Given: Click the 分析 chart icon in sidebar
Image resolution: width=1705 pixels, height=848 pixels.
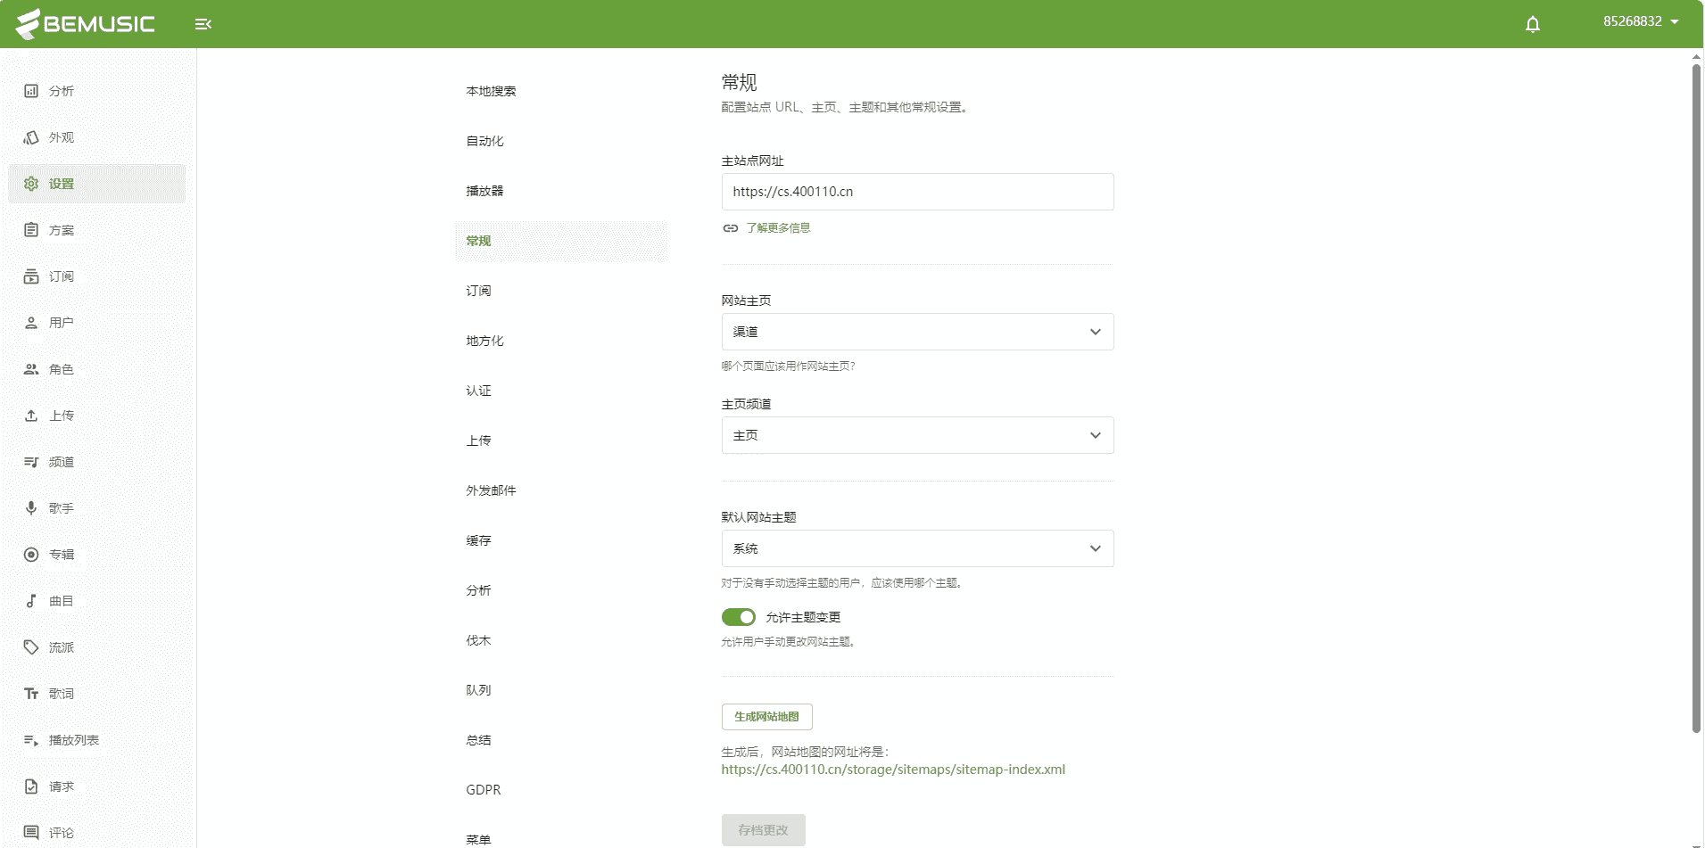Looking at the screenshot, I should click(31, 91).
